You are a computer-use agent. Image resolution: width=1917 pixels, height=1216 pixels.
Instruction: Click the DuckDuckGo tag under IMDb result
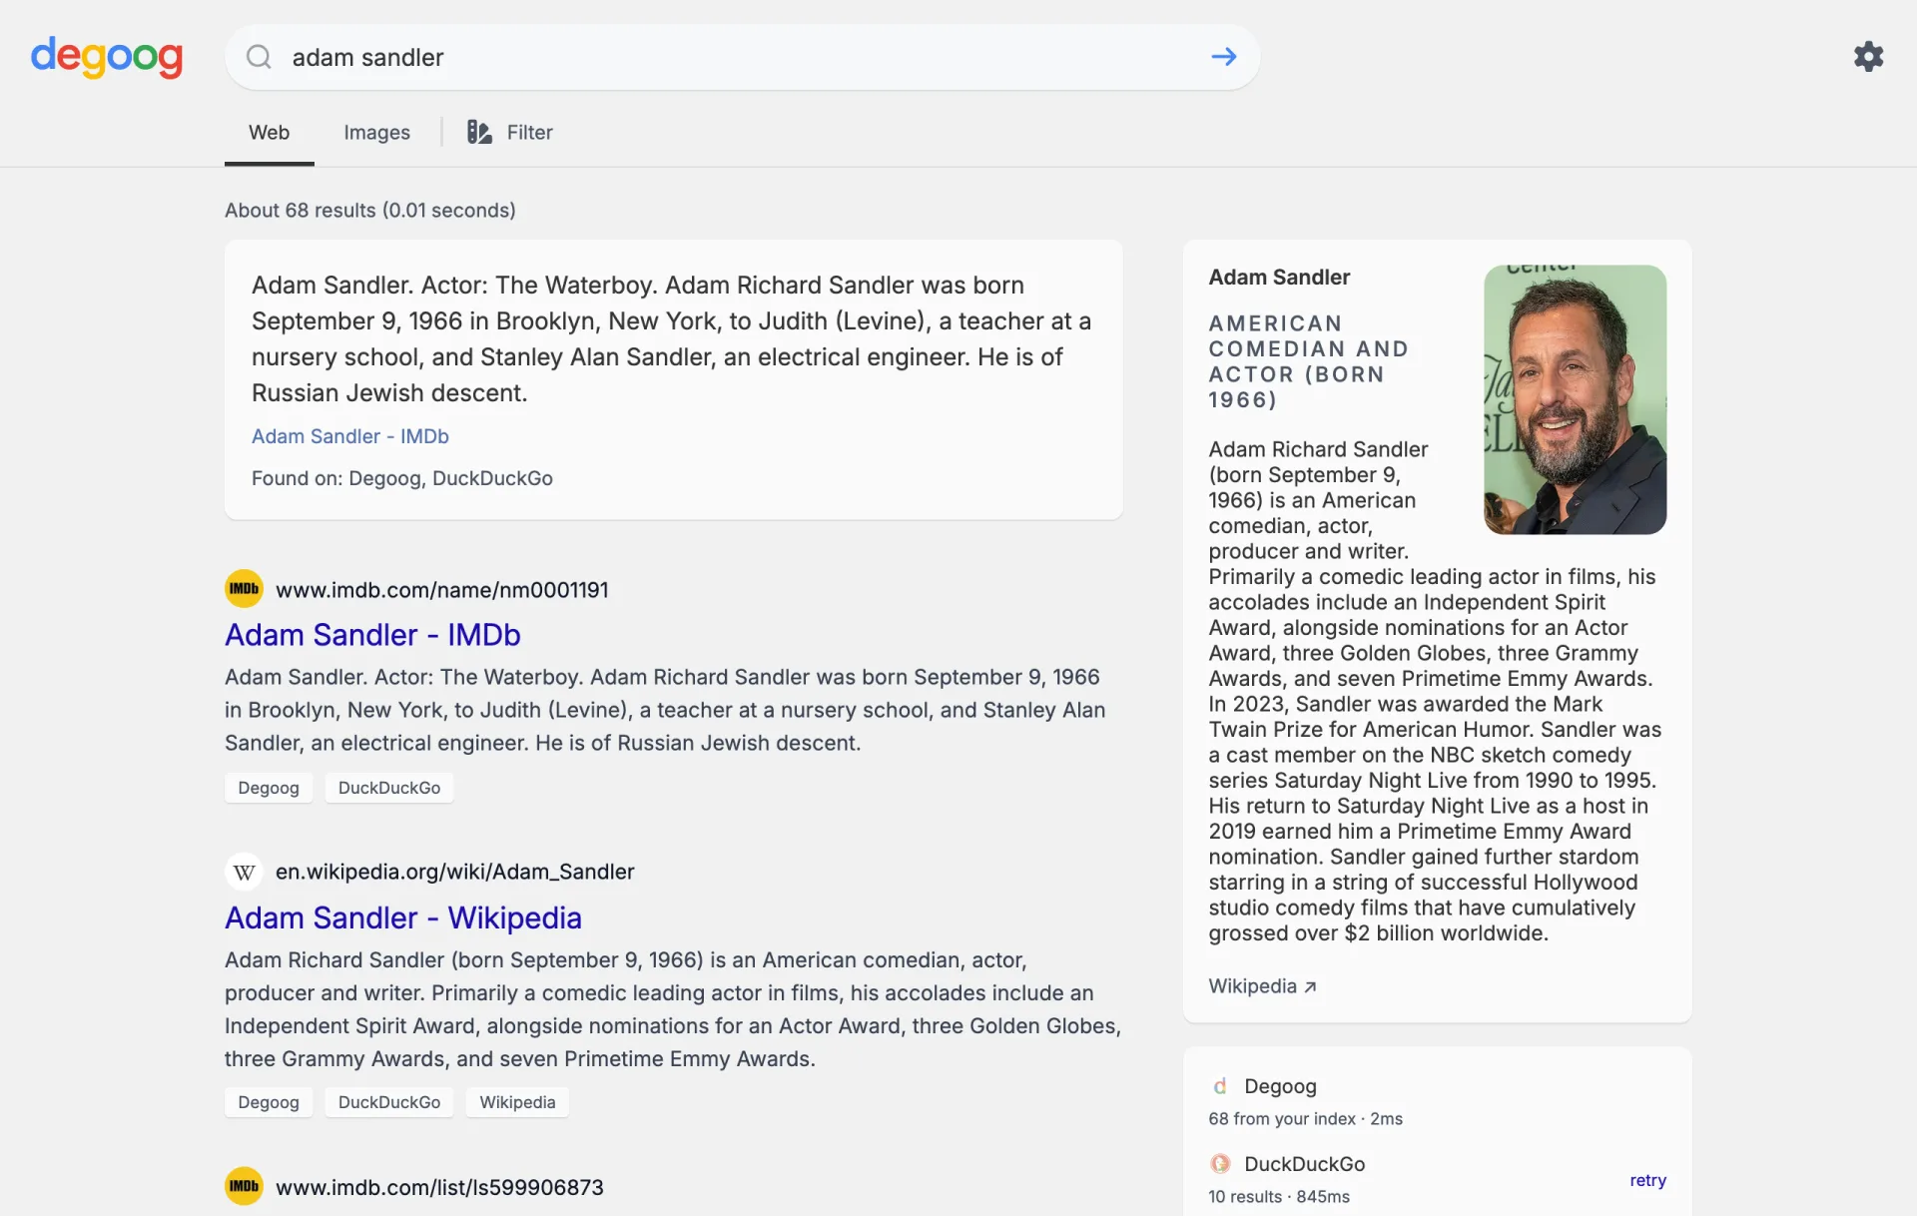(389, 788)
